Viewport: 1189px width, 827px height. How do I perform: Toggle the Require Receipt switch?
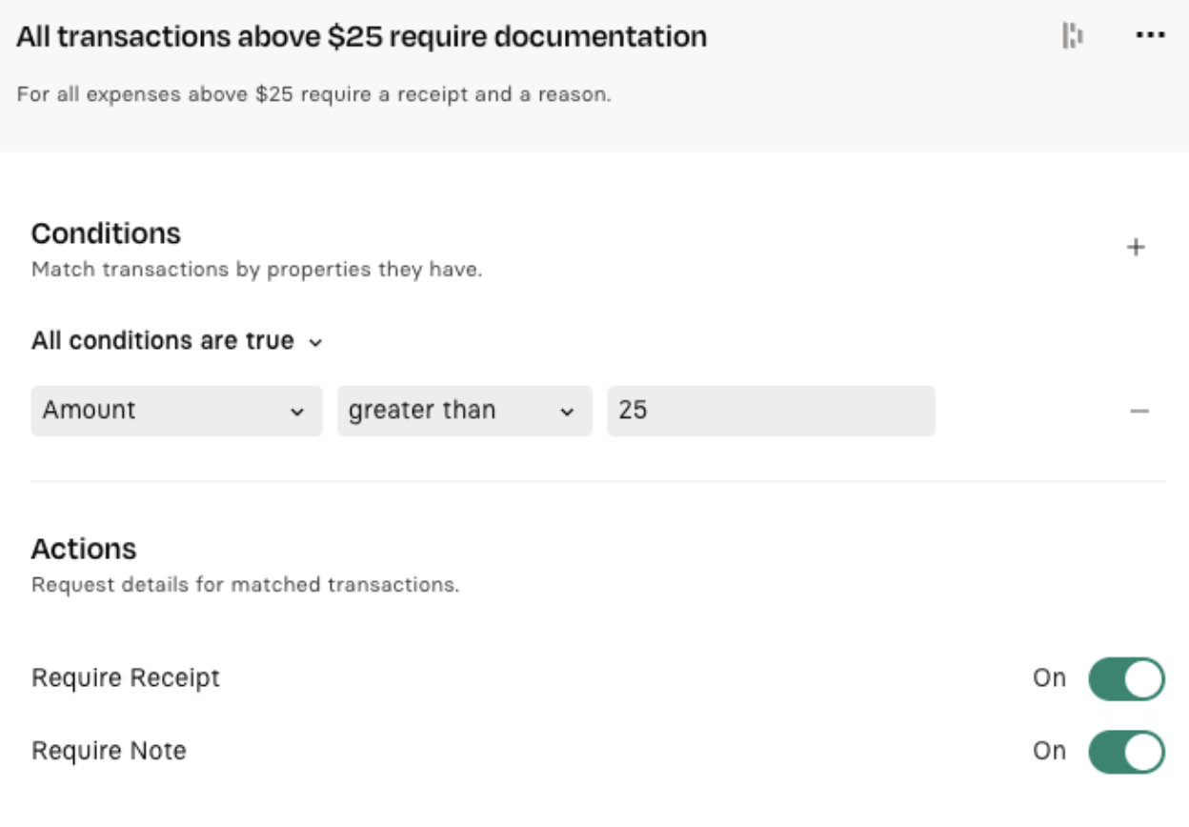coord(1127,678)
